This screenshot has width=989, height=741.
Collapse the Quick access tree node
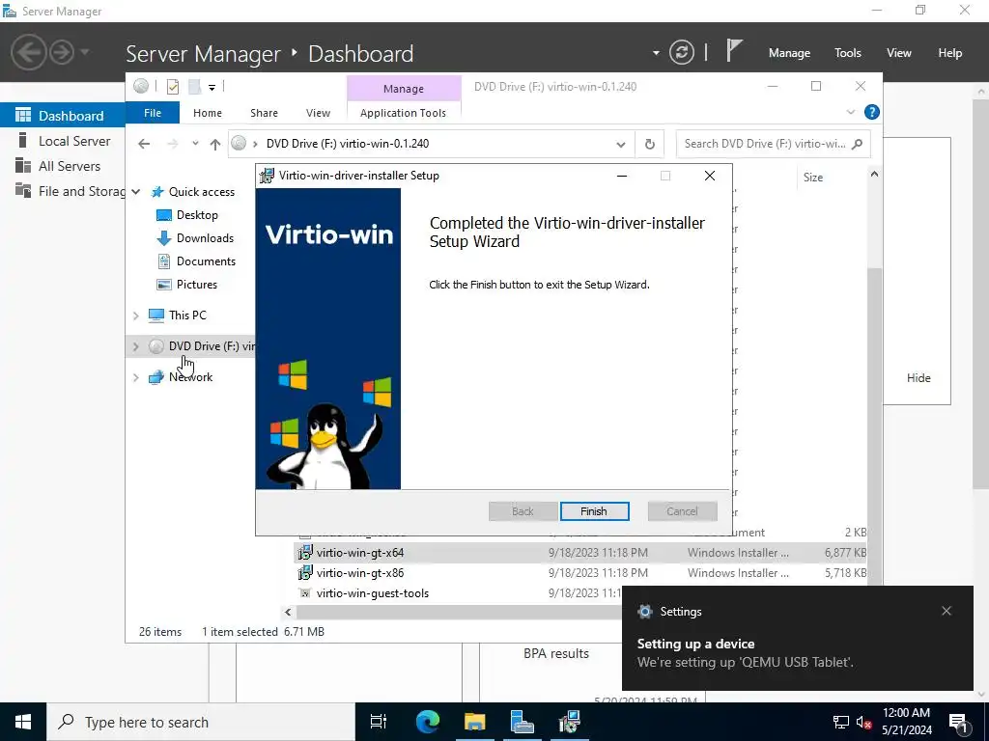(135, 192)
